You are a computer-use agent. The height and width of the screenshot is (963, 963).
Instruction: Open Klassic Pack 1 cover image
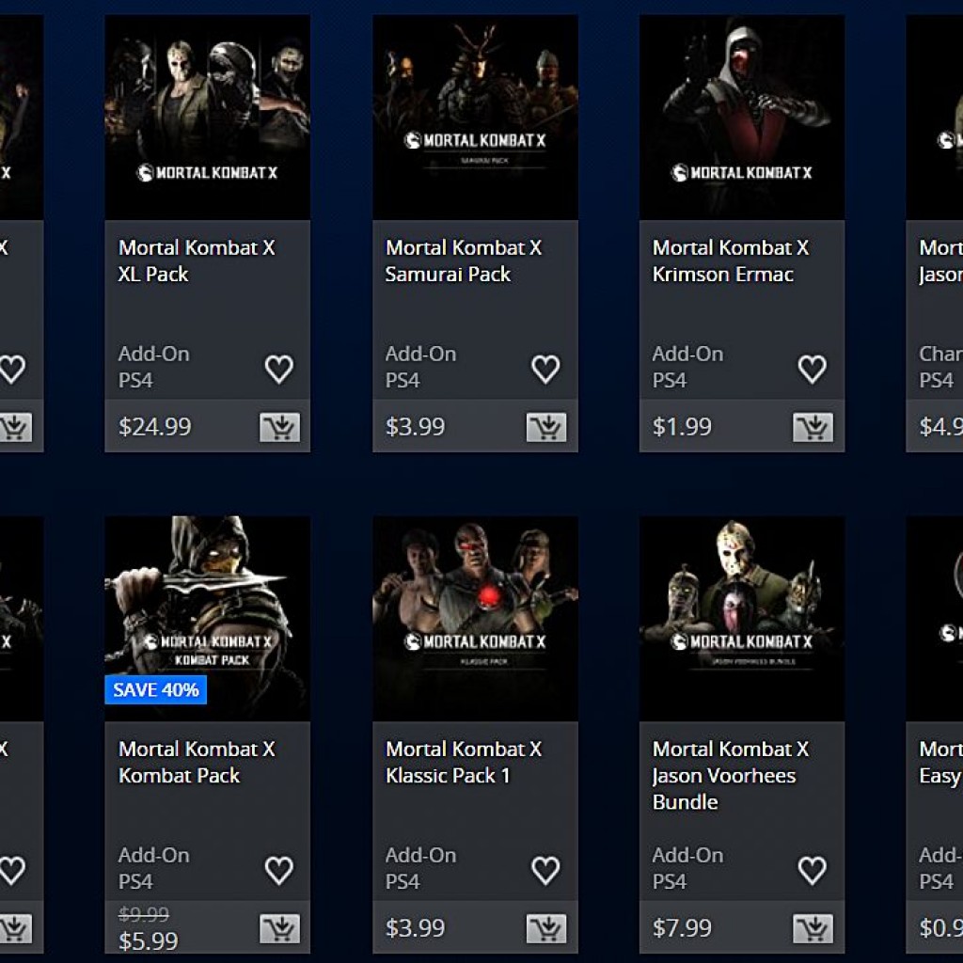pyautogui.click(x=475, y=619)
